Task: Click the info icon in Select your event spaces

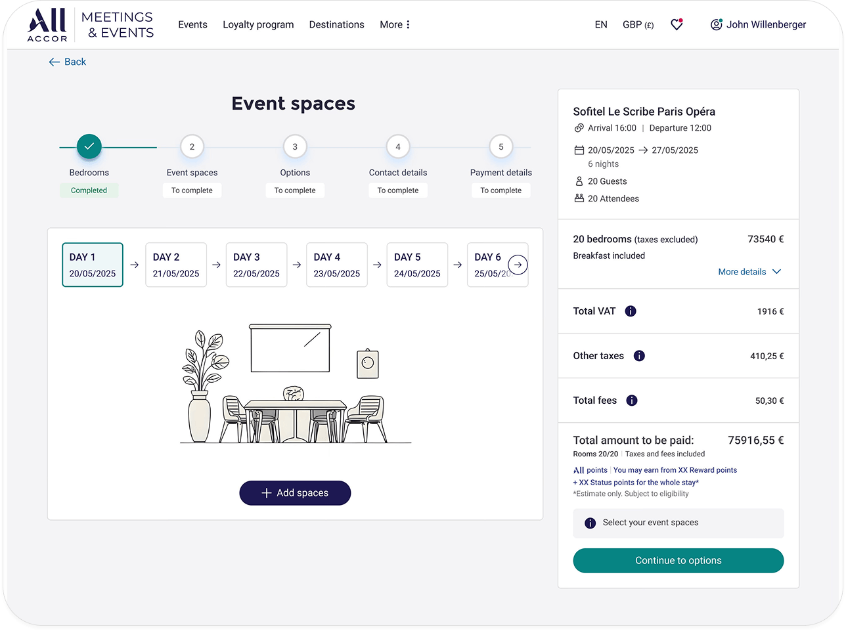Action: pyautogui.click(x=590, y=523)
